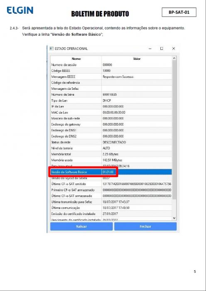Click the vertical scrollbar thumb
This screenshot has height=291, width=206.
[x=174, y=130]
